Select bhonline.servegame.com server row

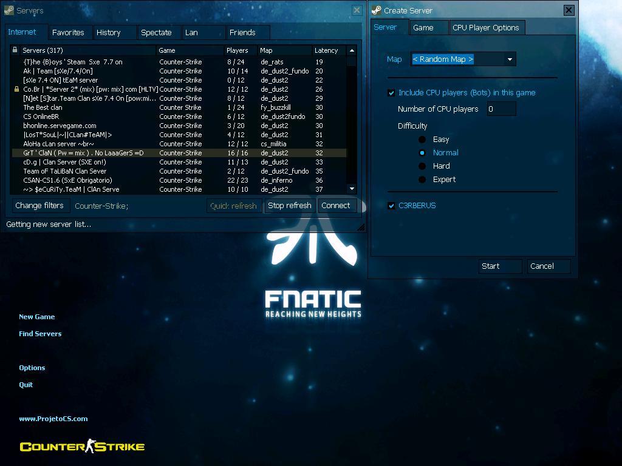[179, 126]
